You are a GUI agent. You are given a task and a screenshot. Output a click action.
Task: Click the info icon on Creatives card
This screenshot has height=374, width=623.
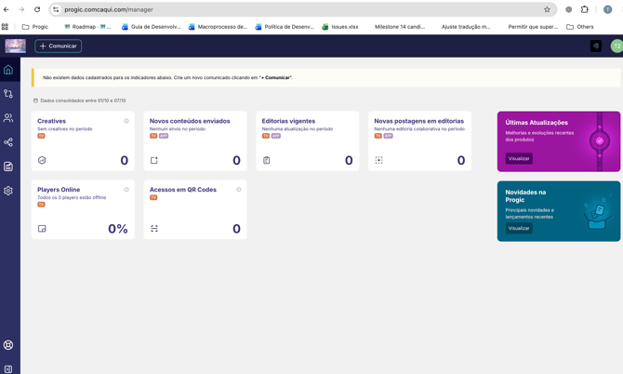[126, 121]
